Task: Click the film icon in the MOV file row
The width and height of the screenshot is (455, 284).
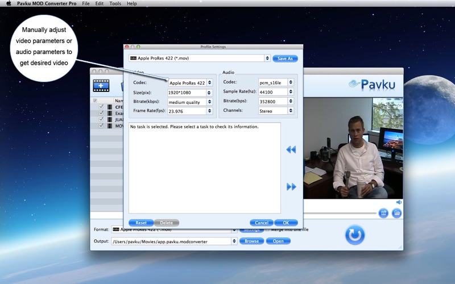Action: click(x=110, y=126)
